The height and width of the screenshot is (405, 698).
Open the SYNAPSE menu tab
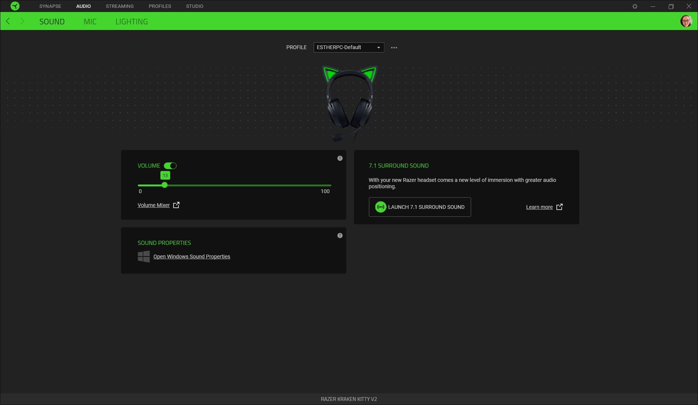point(50,6)
